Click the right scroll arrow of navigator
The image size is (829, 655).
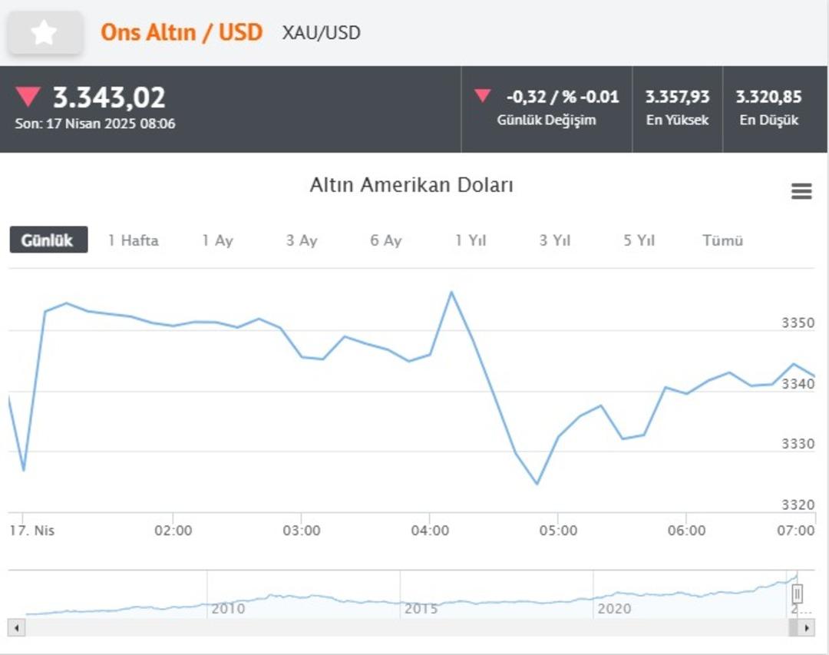(x=806, y=627)
